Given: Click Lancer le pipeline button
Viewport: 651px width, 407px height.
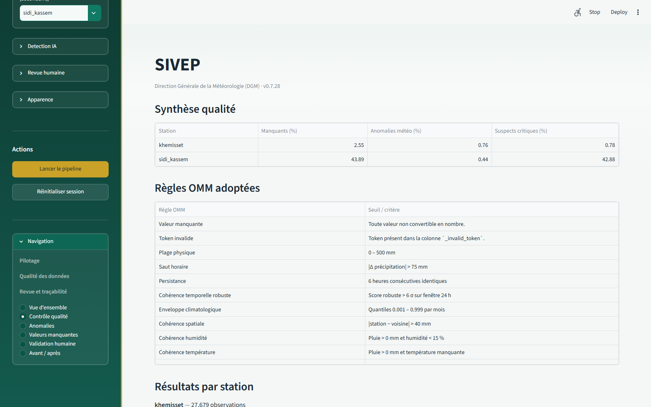Looking at the screenshot, I should click(60, 169).
